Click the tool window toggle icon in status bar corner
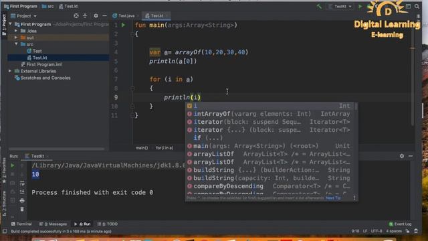This screenshot has height=241, width=428. click(x=5, y=231)
